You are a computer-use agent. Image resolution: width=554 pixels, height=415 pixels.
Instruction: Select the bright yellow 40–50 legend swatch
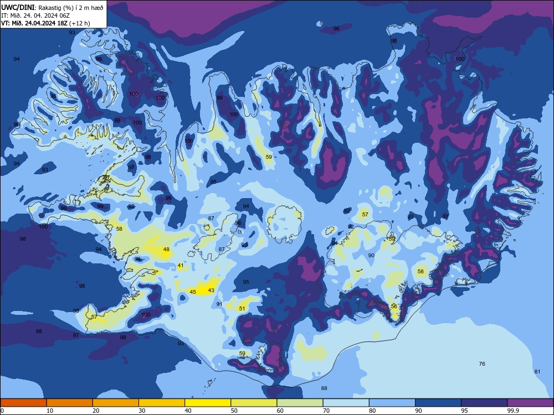[x=208, y=403]
